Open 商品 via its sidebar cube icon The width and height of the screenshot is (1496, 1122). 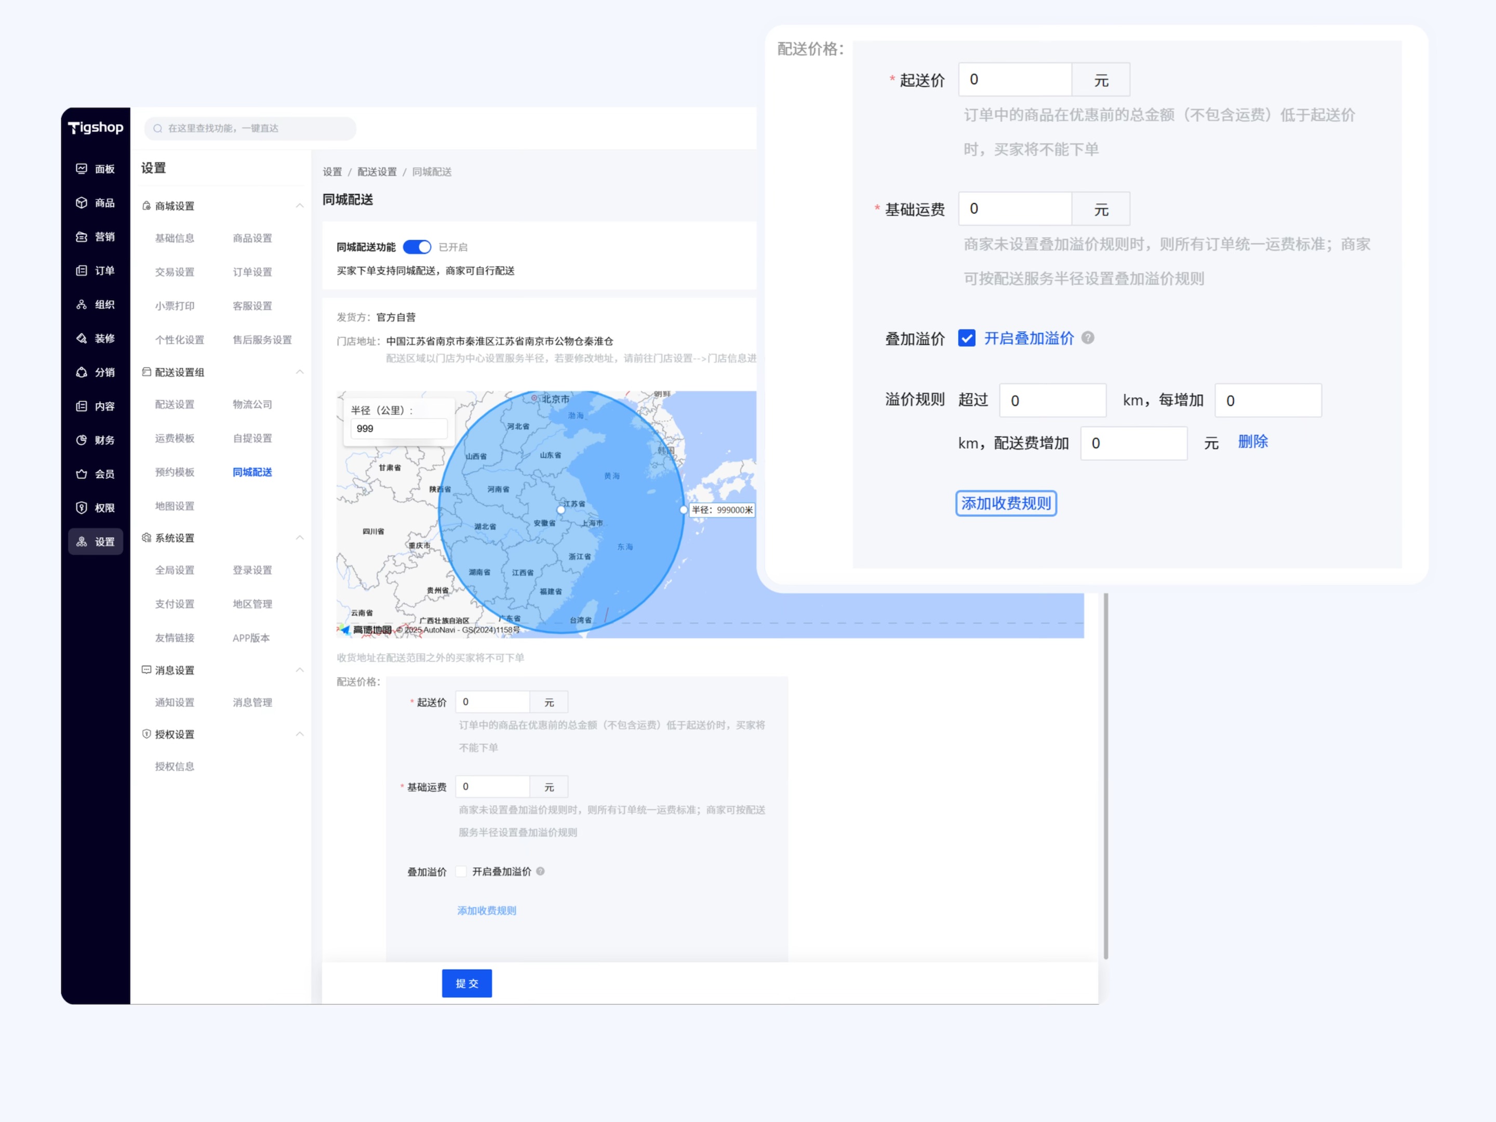pos(82,202)
